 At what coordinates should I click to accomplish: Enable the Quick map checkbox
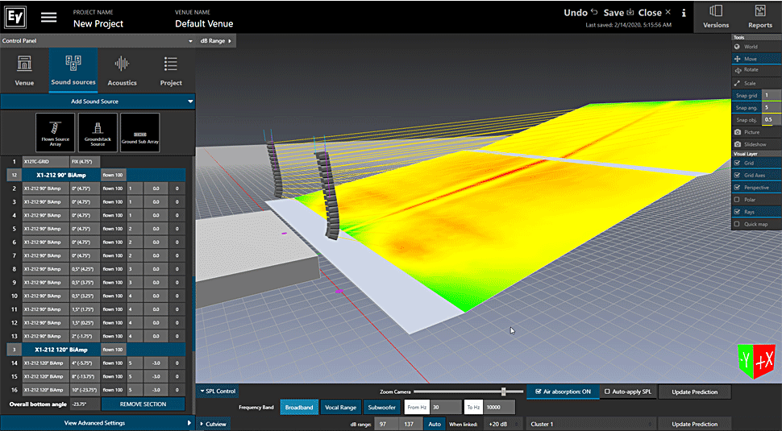[x=737, y=224]
